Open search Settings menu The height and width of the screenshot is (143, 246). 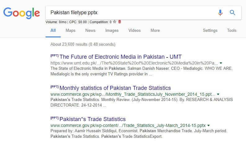210,31
